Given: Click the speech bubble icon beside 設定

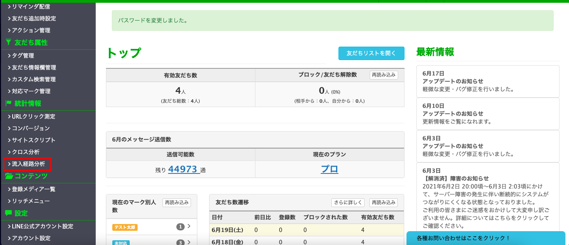Looking at the screenshot, I should pos(8,213).
